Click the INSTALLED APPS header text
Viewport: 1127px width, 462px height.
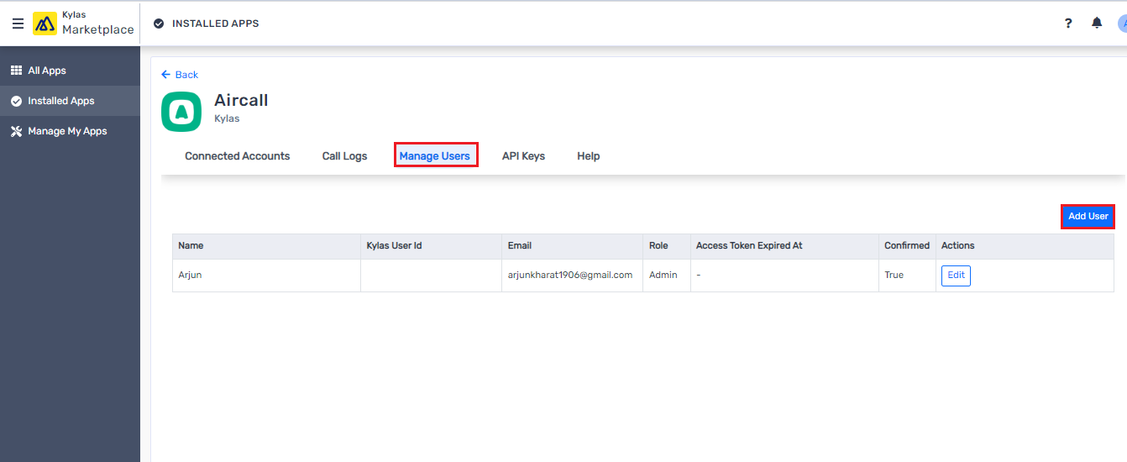(216, 24)
